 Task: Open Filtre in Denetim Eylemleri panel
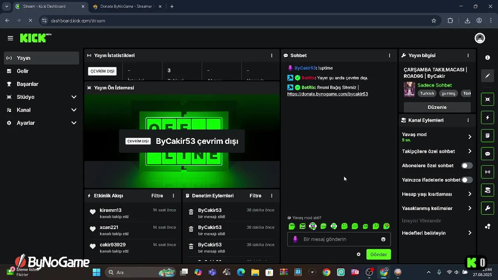tap(255, 196)
